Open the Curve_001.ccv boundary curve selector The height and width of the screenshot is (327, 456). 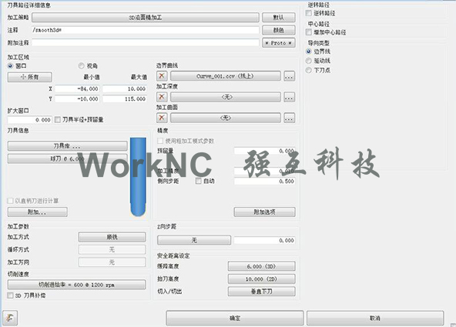coord(226,76)
